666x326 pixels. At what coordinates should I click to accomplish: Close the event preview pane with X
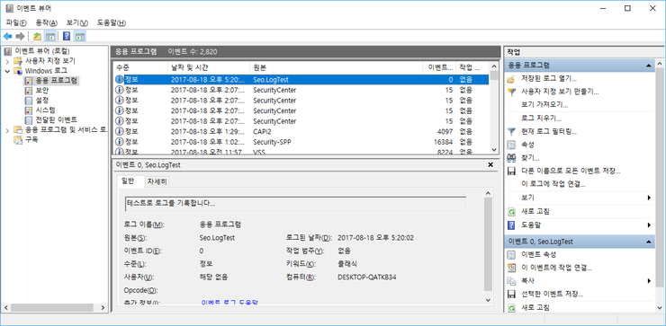tap(490, 165)
